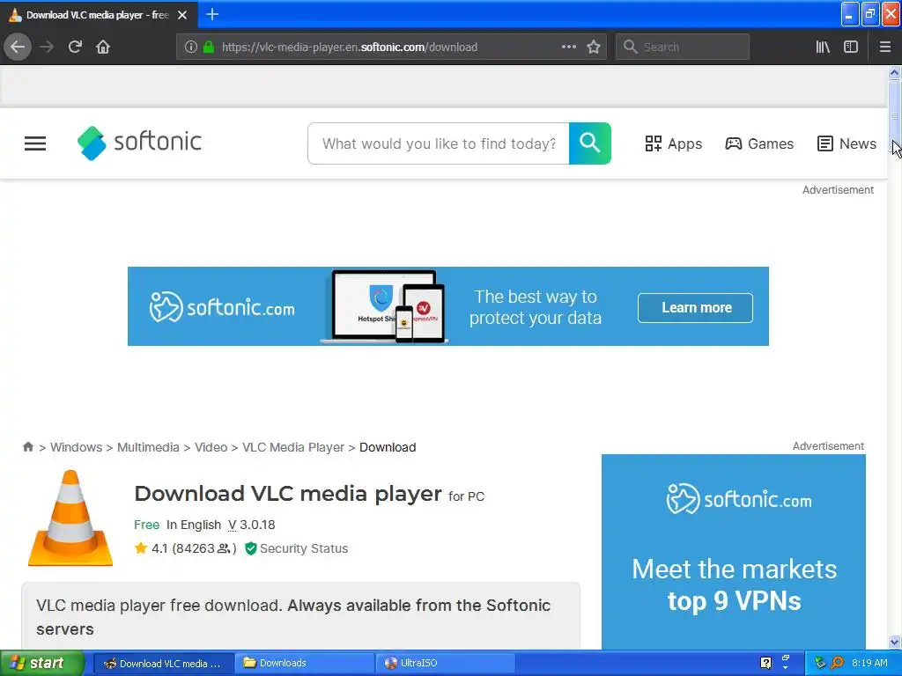
Task: Toggle the sidebar view icon
Action: point(851,47)
